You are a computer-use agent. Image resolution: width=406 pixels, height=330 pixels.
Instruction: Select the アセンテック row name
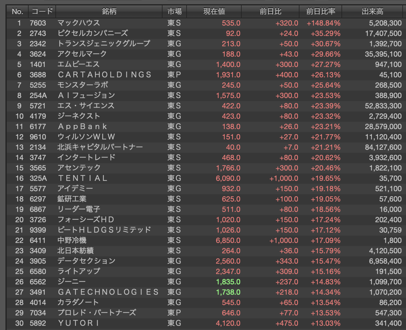(79, 168)
